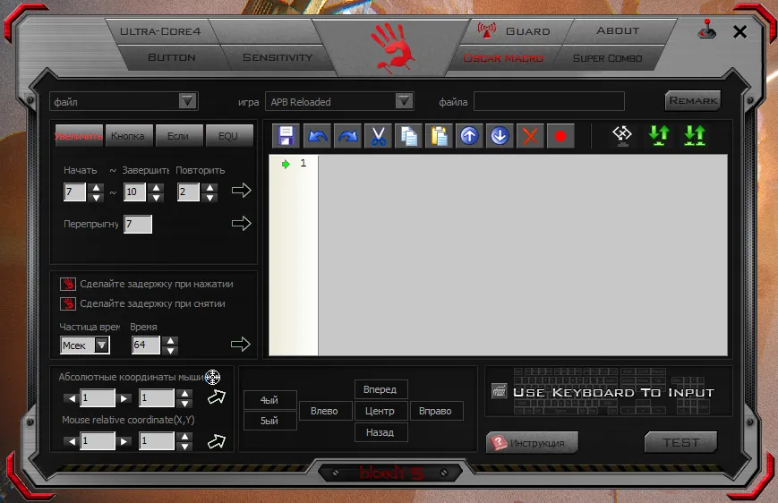Move line up with blue up-arrow icon

469,136
